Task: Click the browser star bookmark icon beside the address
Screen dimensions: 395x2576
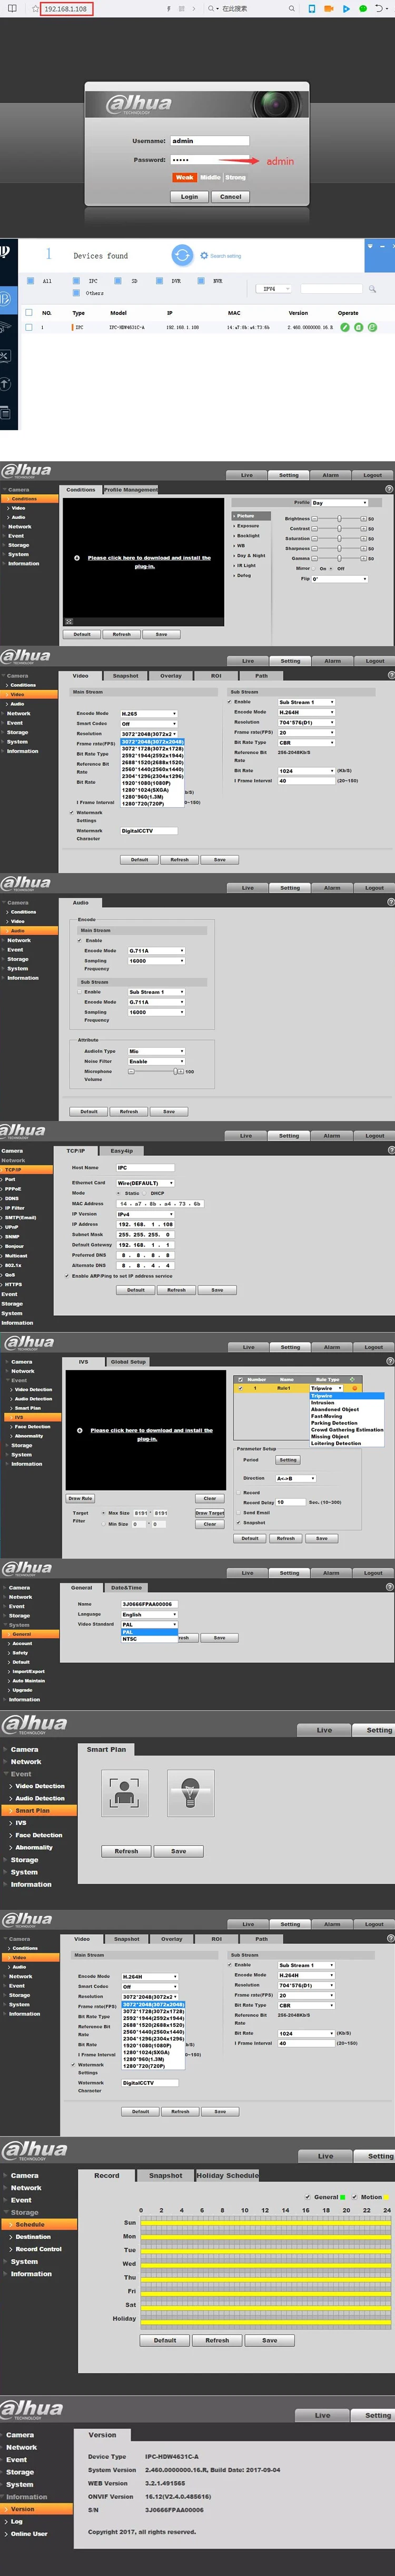Action: 37,8
